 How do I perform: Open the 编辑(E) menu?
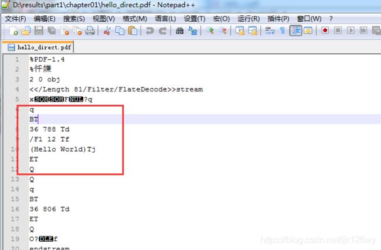[x=45, y=19]
